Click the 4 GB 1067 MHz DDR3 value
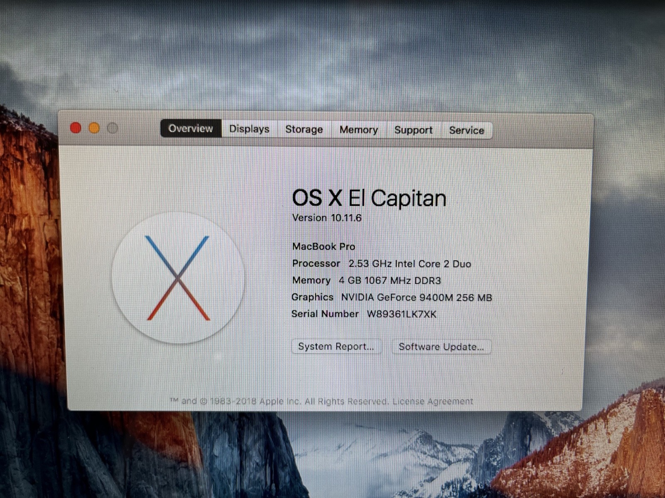This screenshot has height=498, width=665. [390, 281]
